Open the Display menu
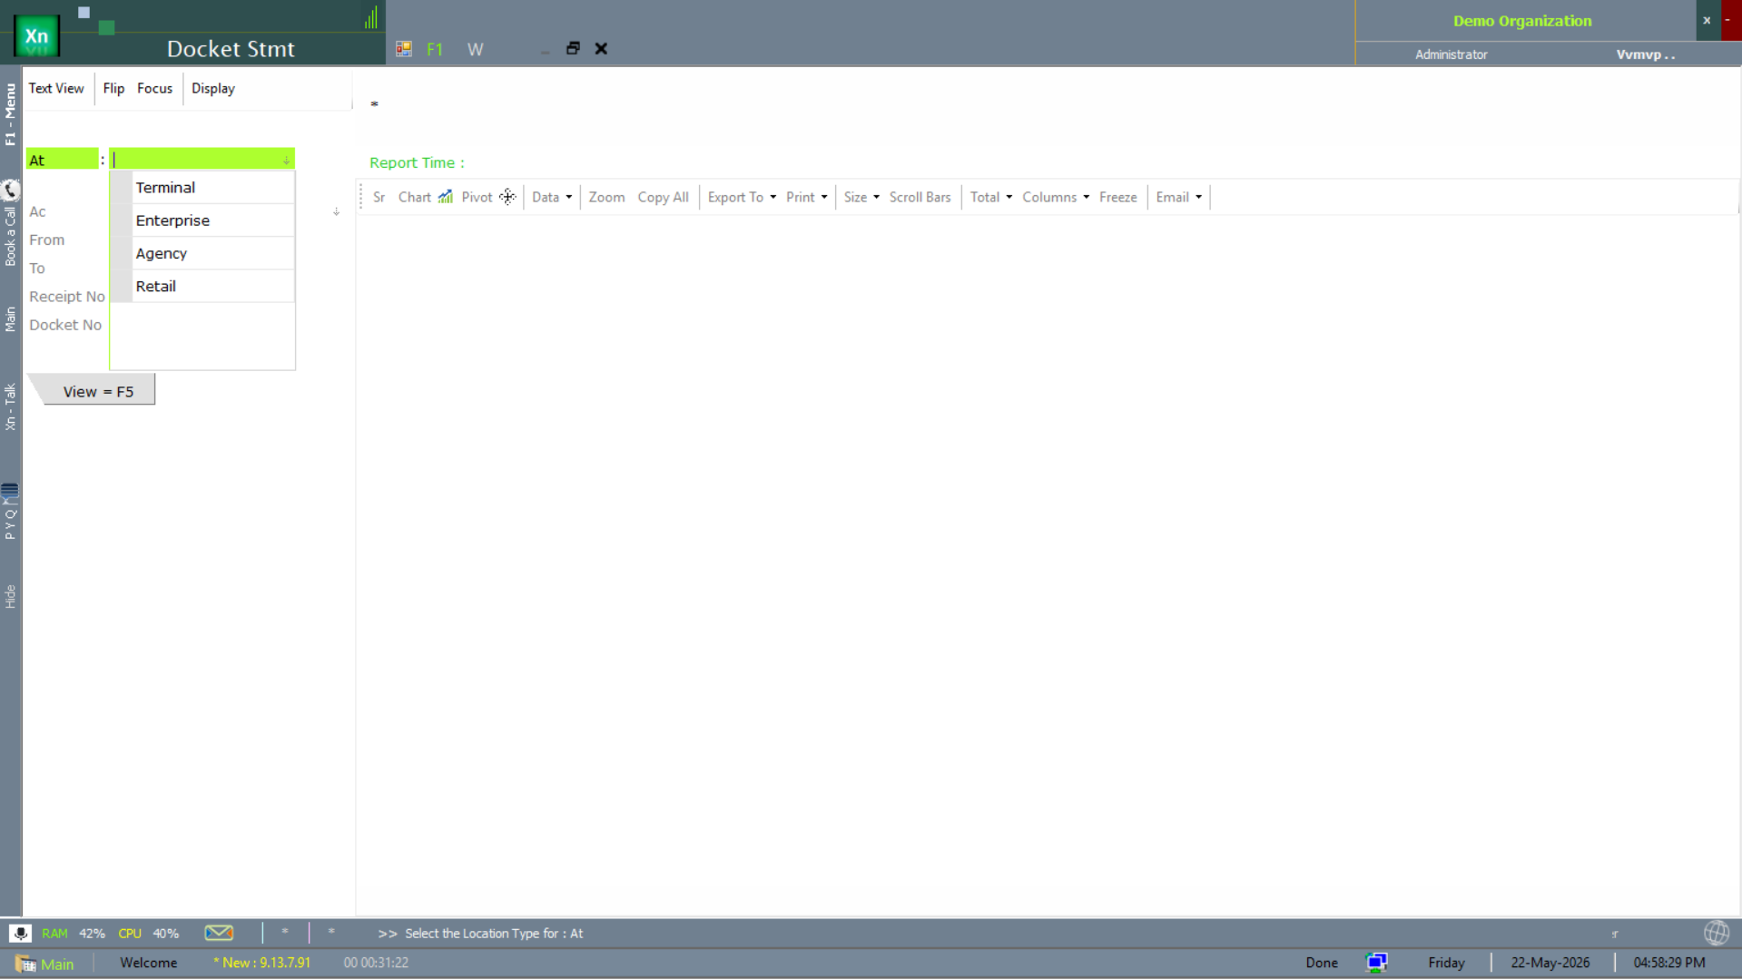The image size is (1742, 979). [x=213, y=88]
